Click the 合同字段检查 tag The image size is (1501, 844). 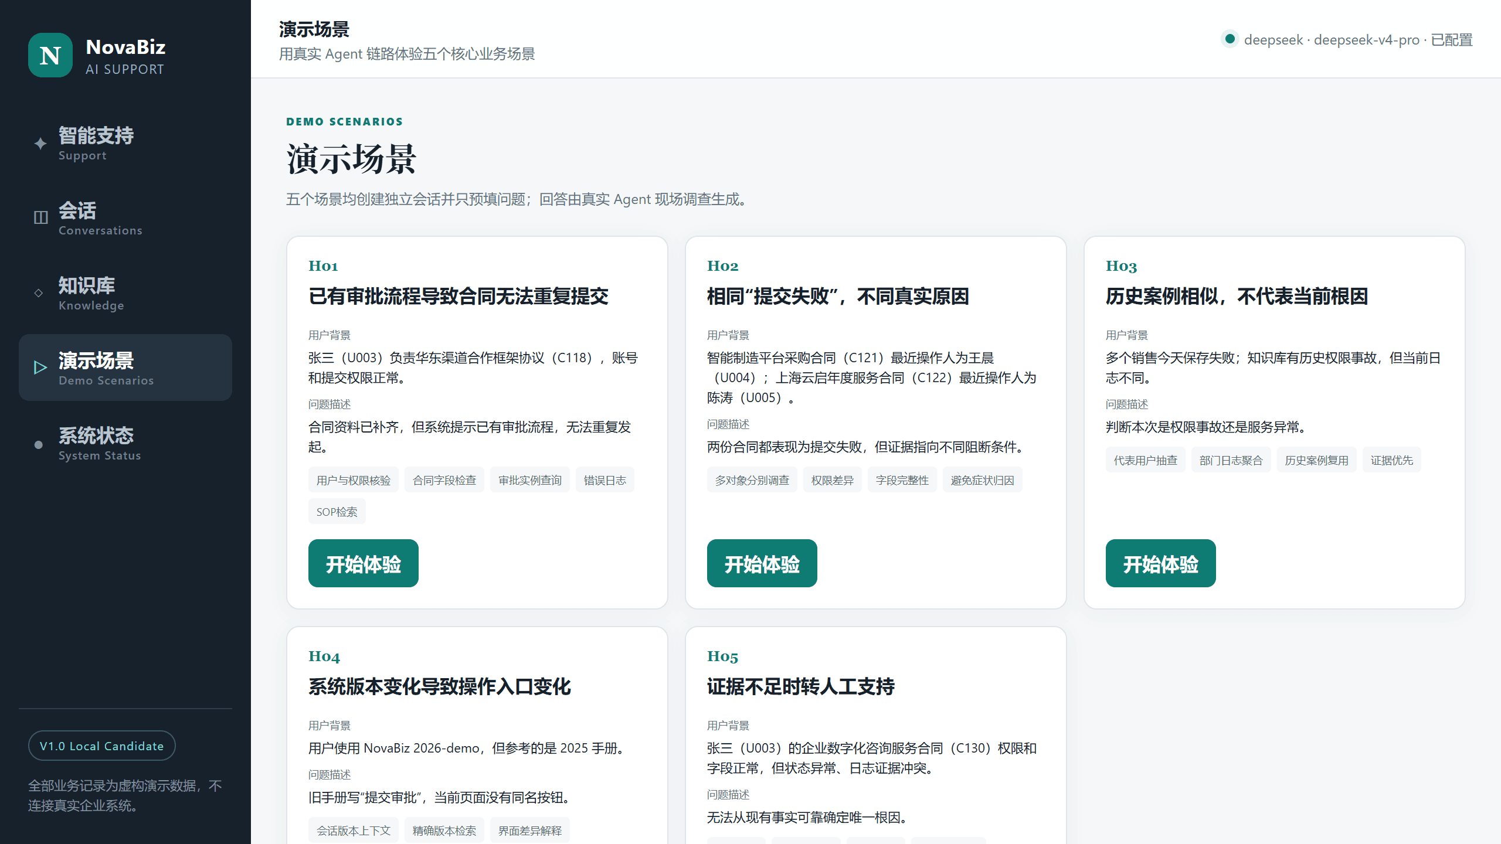pyautogui.click(x=444, y=480)
